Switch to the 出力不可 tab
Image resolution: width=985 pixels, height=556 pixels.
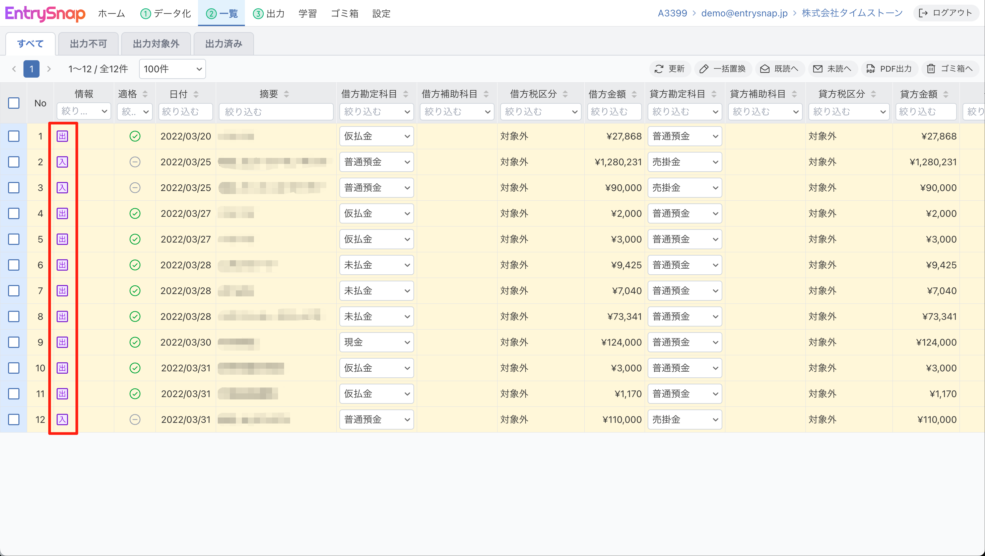(x=88, y=44)
